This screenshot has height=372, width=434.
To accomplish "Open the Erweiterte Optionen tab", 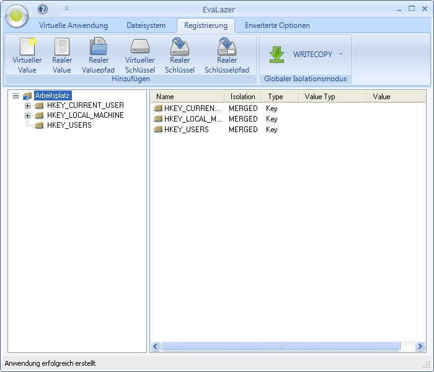I will pyautogui.click(x=277, y=25).
